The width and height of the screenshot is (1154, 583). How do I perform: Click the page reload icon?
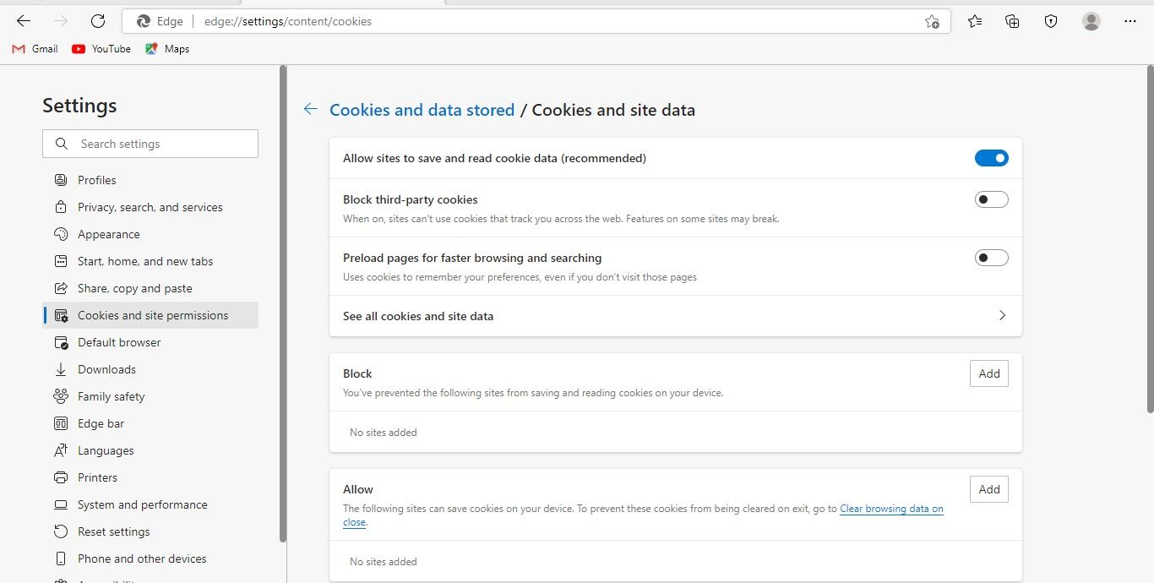coord(97,21)
